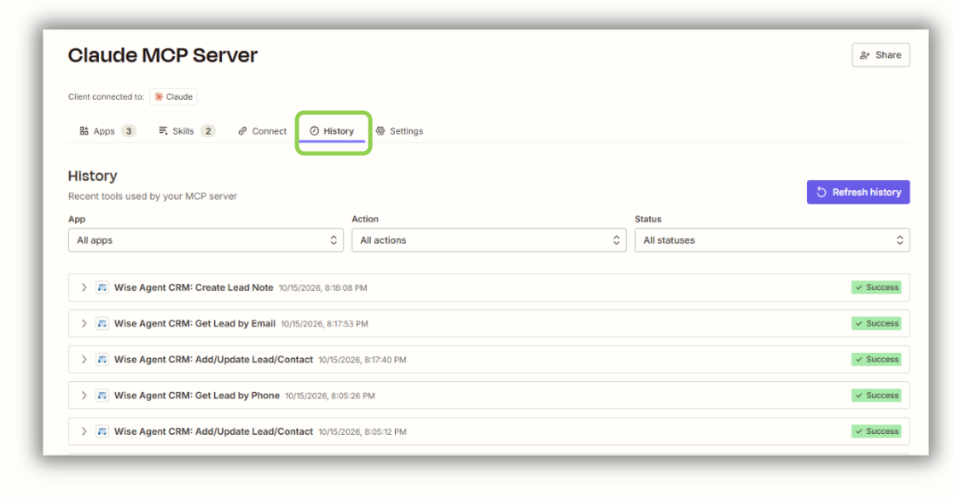Click 'Recent tools used by your MCP server' text

tap(153, 196)
